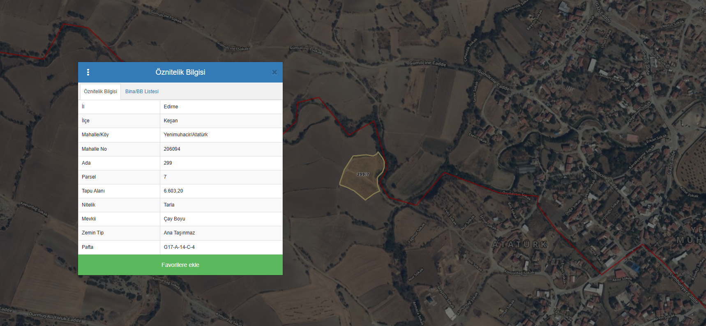
Task: Click the Tapu Alanı value 6.603,20
Action: (173, 191)
